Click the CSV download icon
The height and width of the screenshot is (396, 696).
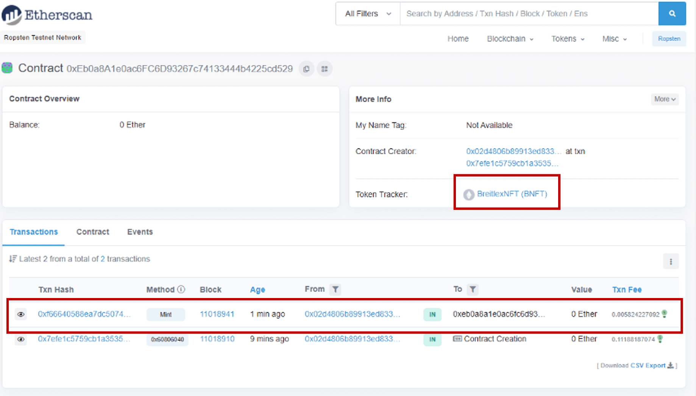pyautogui.click(x=670, y=365)
